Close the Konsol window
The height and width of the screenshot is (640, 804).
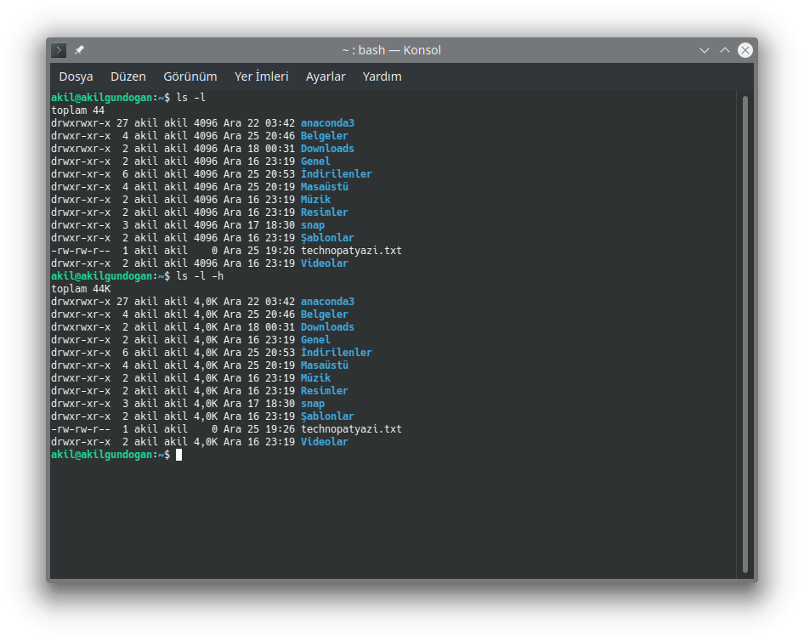[745, 50]
